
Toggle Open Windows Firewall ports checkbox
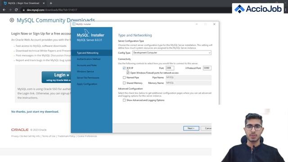128,73
